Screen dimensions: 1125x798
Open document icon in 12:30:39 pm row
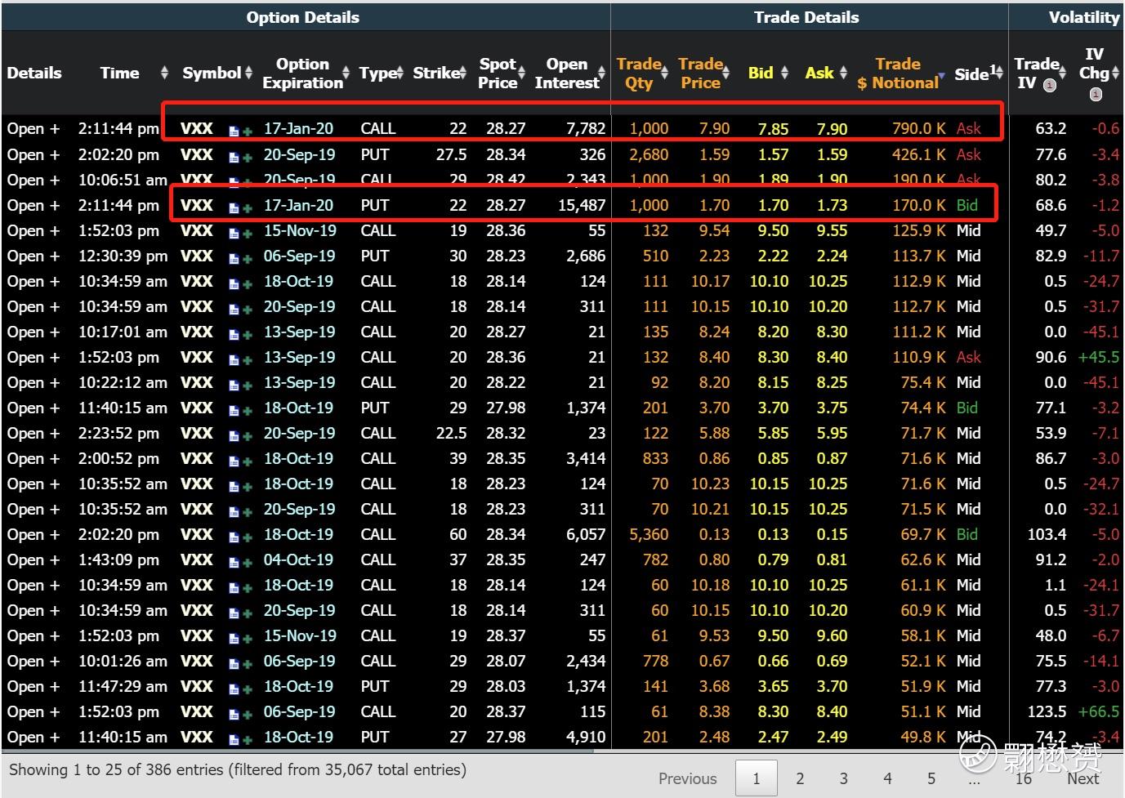tap(234, 258)
